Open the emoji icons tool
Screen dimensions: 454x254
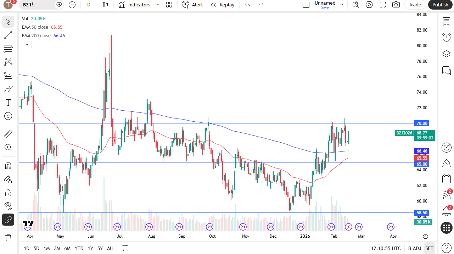pos(8,116)
